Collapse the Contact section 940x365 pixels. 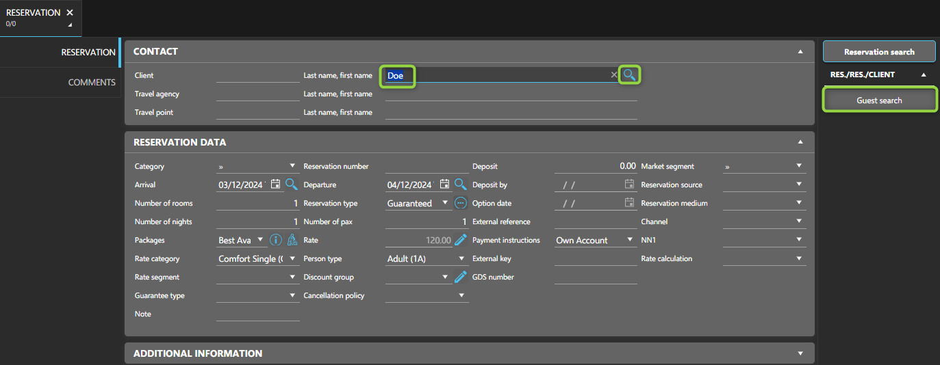800,51
